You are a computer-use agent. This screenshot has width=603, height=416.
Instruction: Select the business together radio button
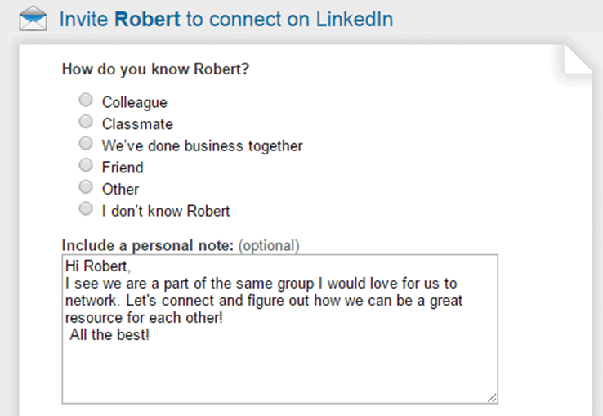(x=85, y=144)
